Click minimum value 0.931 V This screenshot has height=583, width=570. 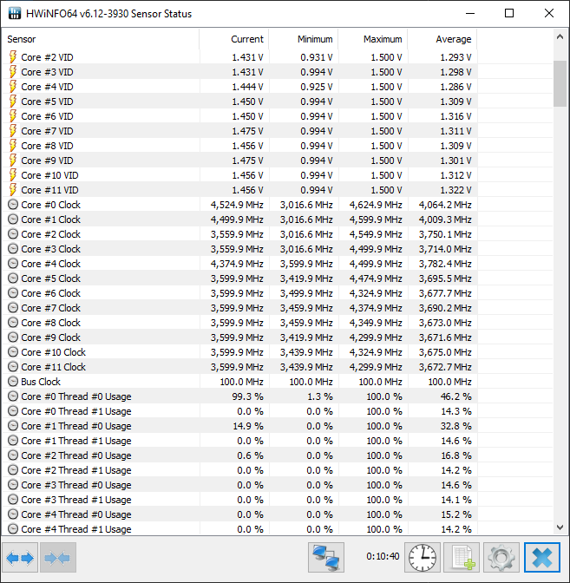[x=317, y=57]
